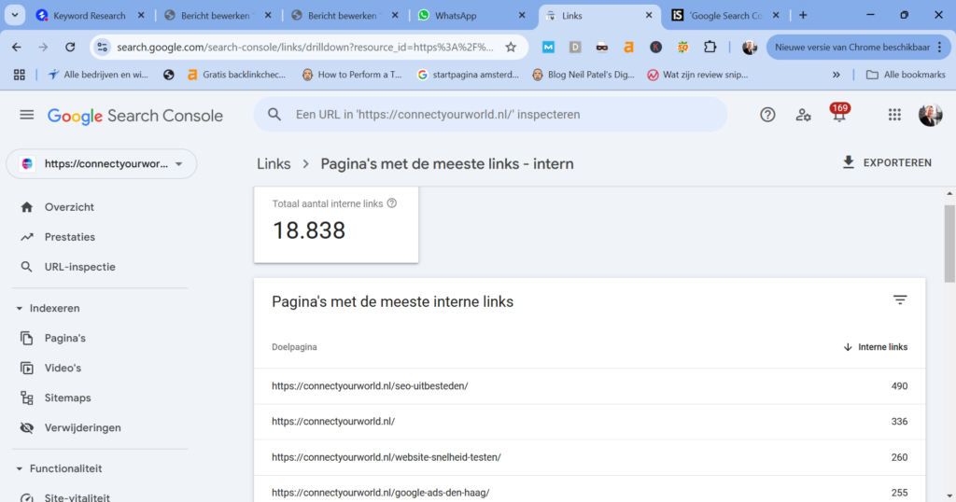Click the Help question mark icon

767,115
